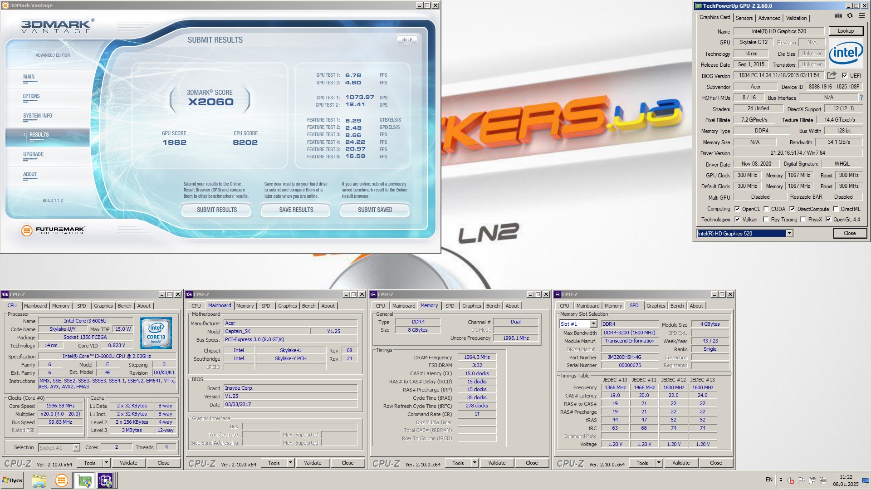Click Futuremark Corporation logo in 3DMark Vantage

pos(53,230)
